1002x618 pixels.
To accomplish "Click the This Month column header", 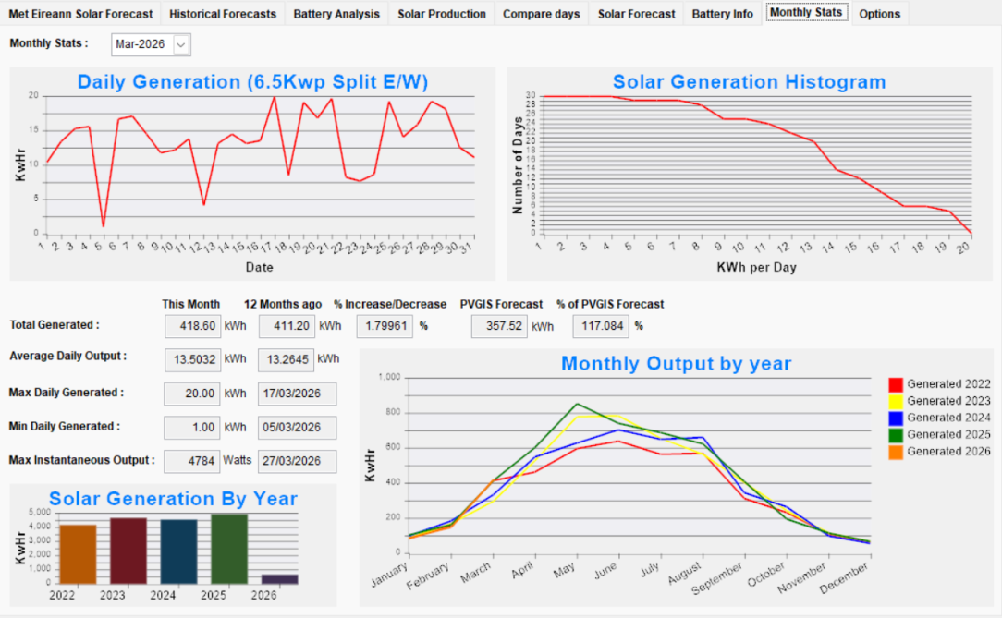I will [x=190, y=305].
